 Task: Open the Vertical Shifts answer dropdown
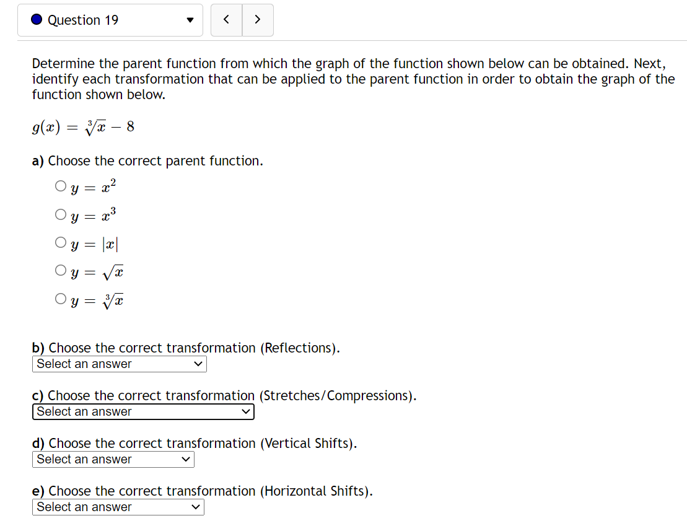(x=113, y=459)
